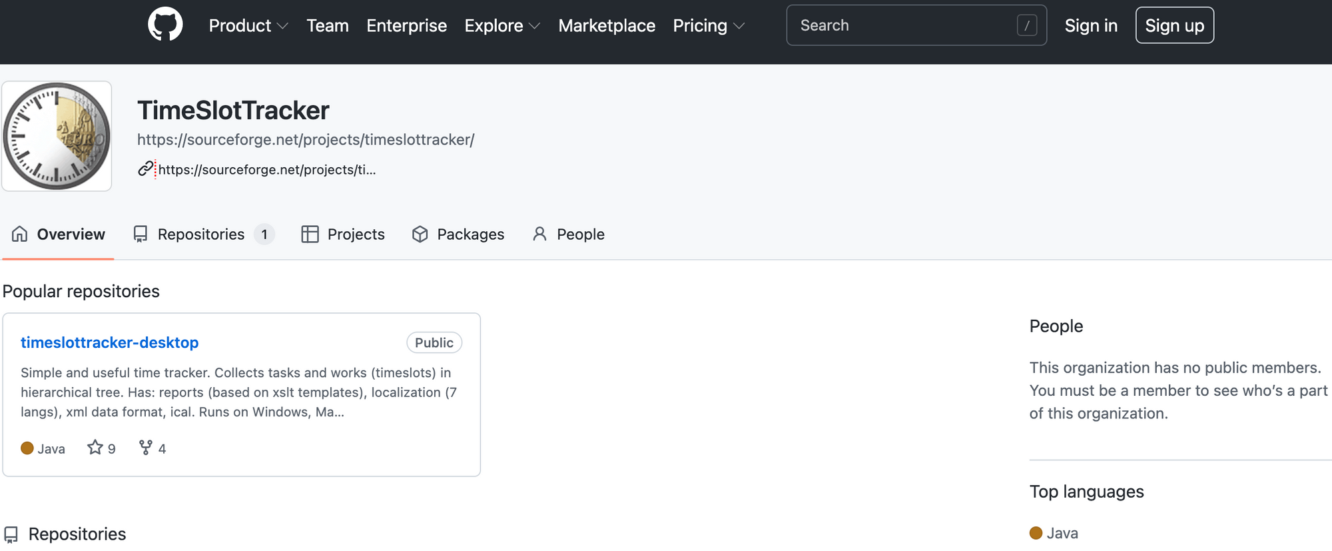Screen dimensions: 1332x551
Task: Expand the Product dropdown menu
Action: click(248, 25)
